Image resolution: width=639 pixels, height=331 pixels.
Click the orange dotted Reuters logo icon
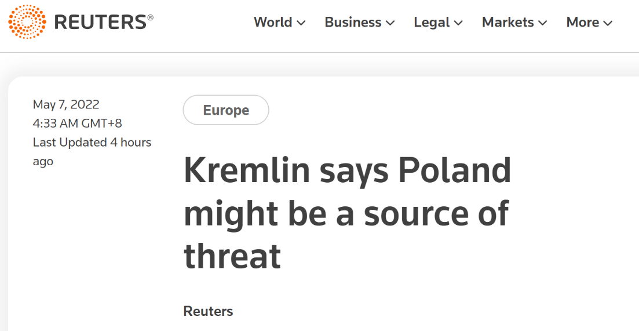(x=27, y=21)
